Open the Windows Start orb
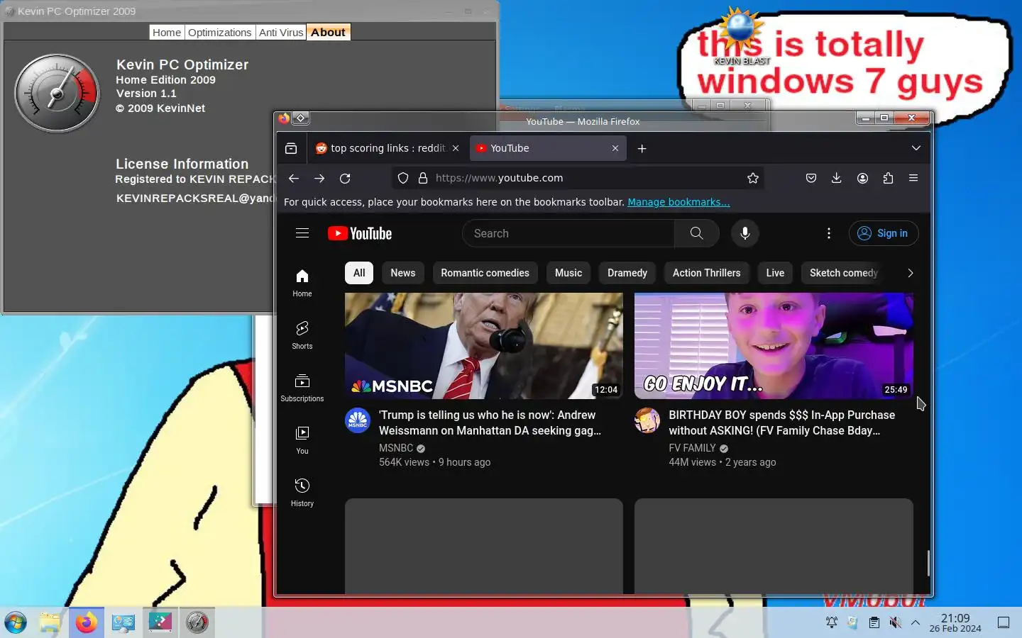Viewport: 1022px width, 638px height. [x=16, y=622]
